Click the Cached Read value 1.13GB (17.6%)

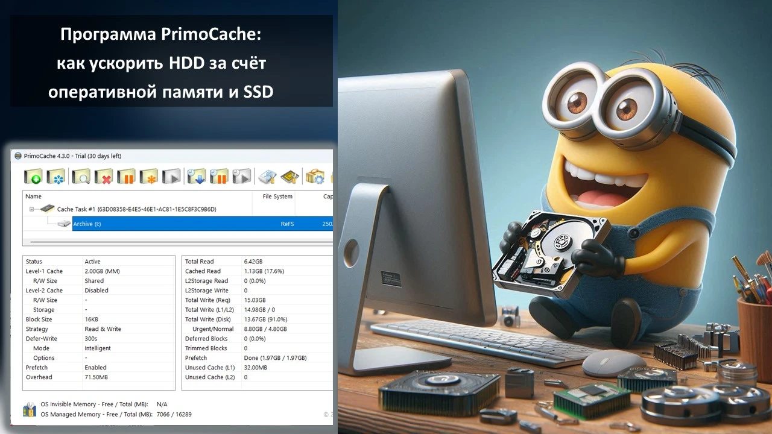click(x=264, y=271)
